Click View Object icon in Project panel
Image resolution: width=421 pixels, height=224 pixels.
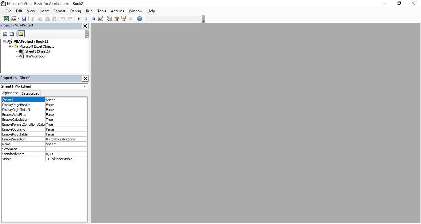pos(12,34)
